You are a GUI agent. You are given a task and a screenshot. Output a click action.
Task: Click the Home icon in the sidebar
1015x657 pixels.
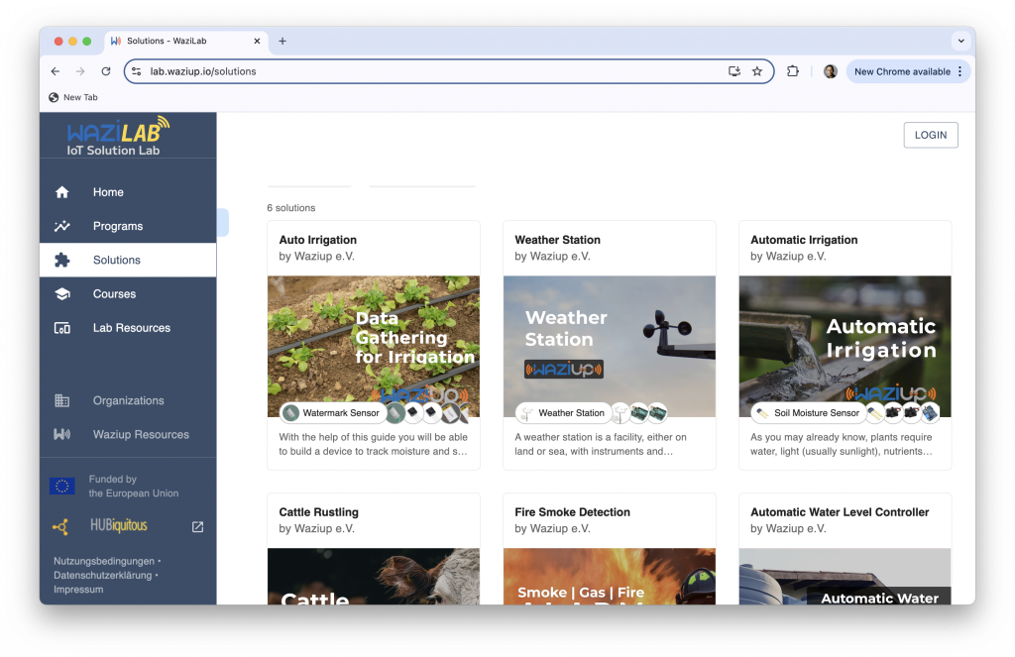click(62, 192)
